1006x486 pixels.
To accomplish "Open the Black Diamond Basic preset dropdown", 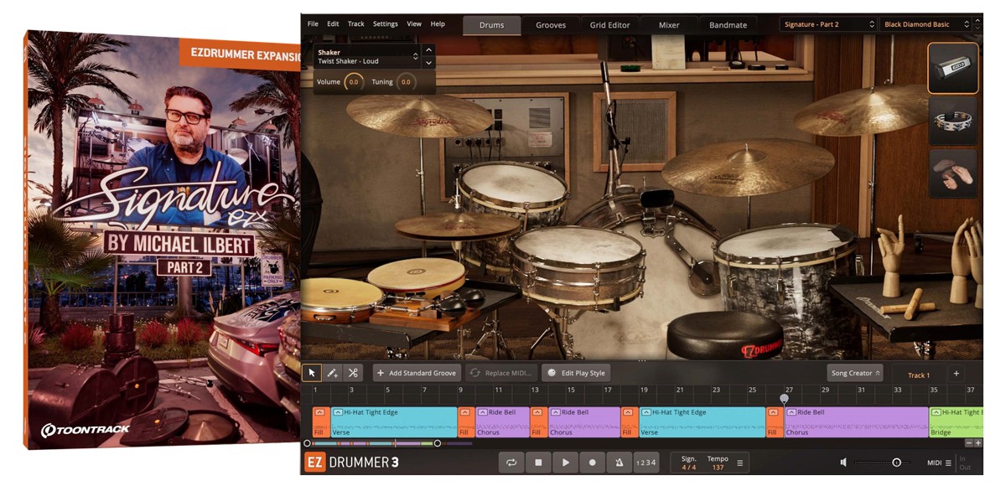I will [x=926, y=24].
